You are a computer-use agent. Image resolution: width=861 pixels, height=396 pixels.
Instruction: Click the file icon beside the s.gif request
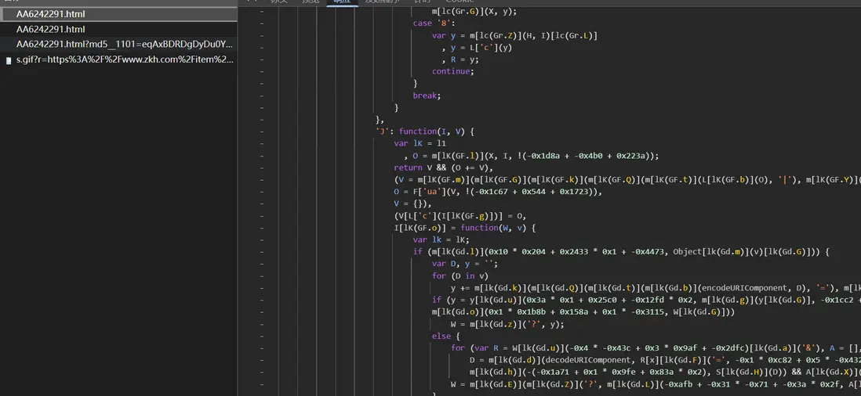9,59
